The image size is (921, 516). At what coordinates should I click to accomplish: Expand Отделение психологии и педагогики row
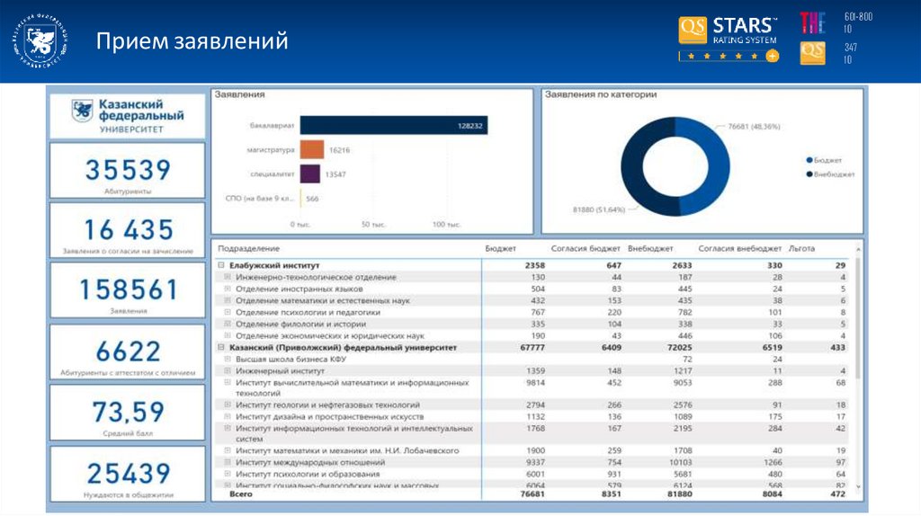tap(228, 312)
